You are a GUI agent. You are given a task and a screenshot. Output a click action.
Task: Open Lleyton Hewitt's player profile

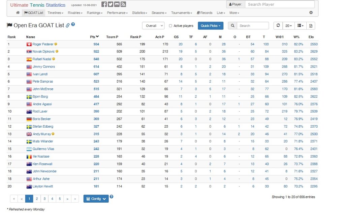[x=43, y=186]
